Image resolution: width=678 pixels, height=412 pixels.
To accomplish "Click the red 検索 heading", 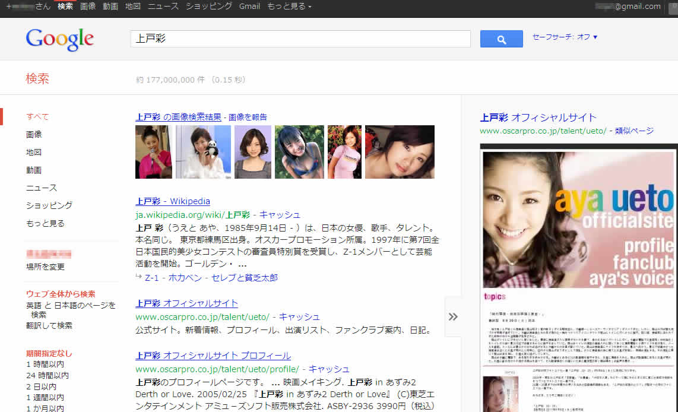I will pos(37,79).
